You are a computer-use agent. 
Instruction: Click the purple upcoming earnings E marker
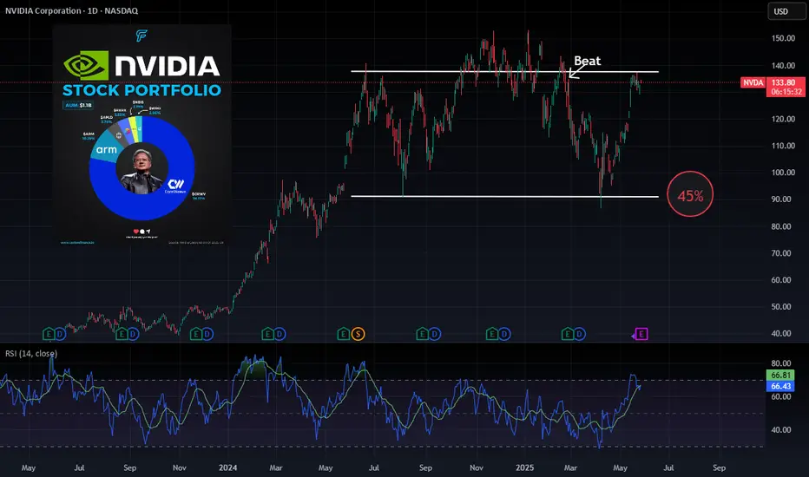tap(641, 334)
